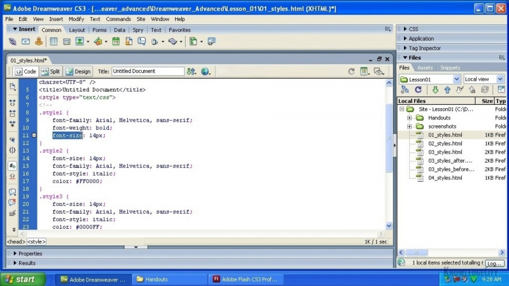
Task: Click the Head tags icon
Action: 155,41
